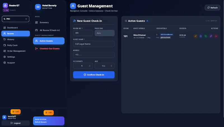Open Settings from sidebar
224x127 pixels.
click(x=16, y=57)
